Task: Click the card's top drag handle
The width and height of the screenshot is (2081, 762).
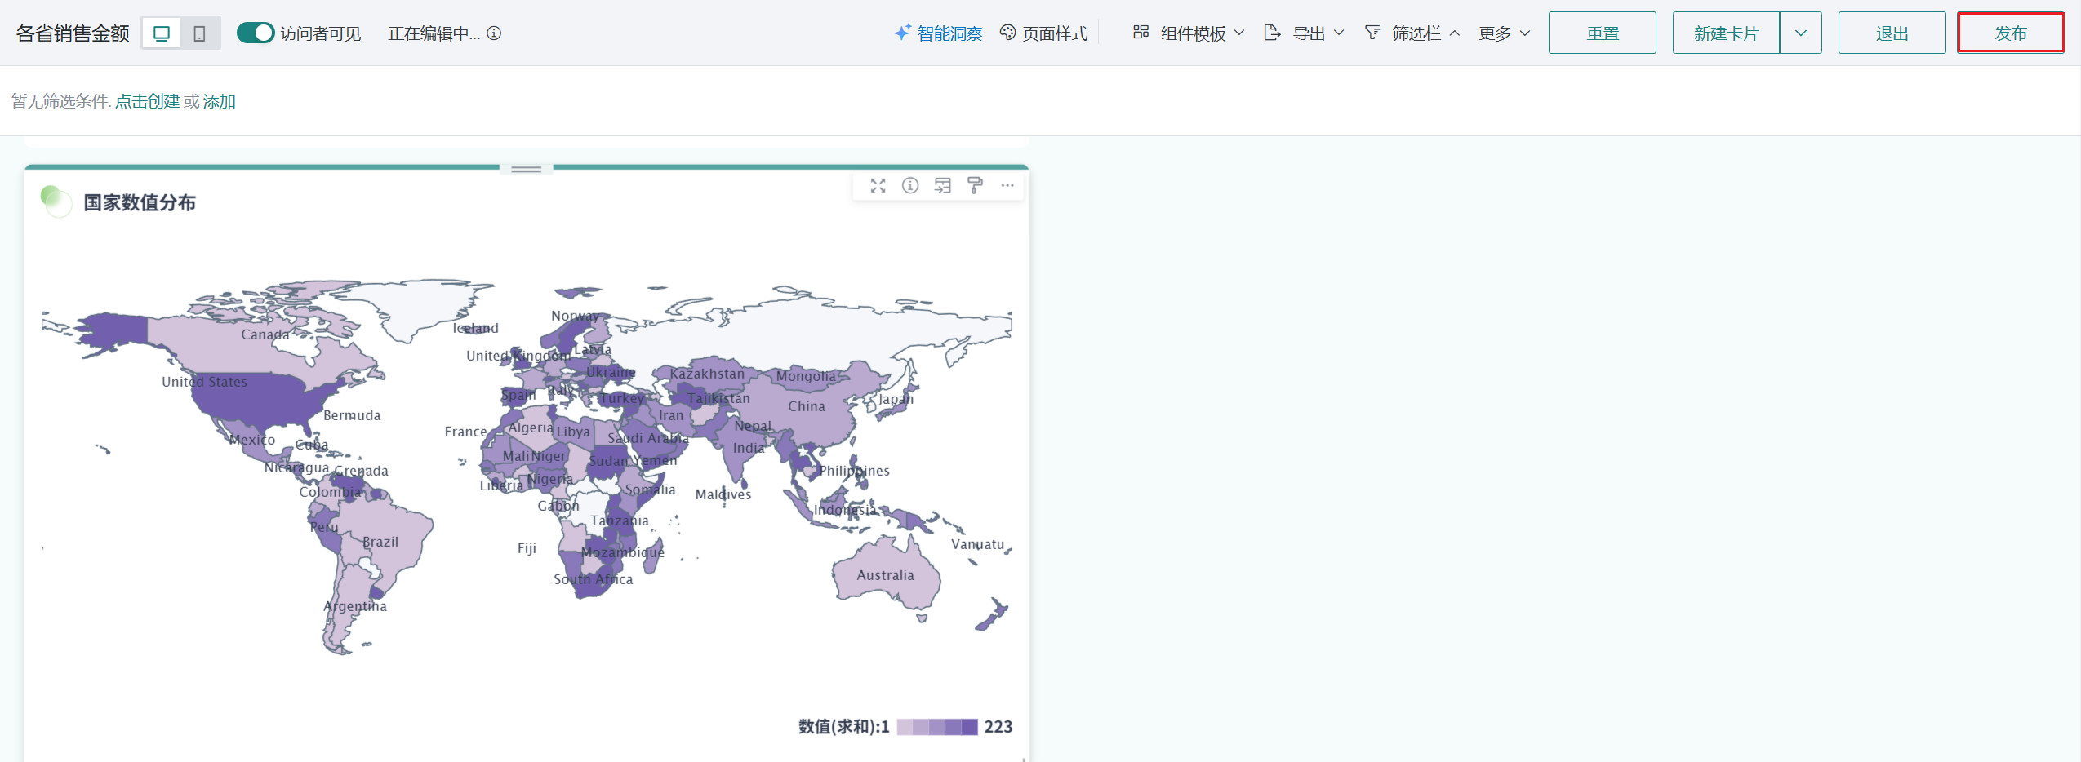Action: tap(526, 169)
